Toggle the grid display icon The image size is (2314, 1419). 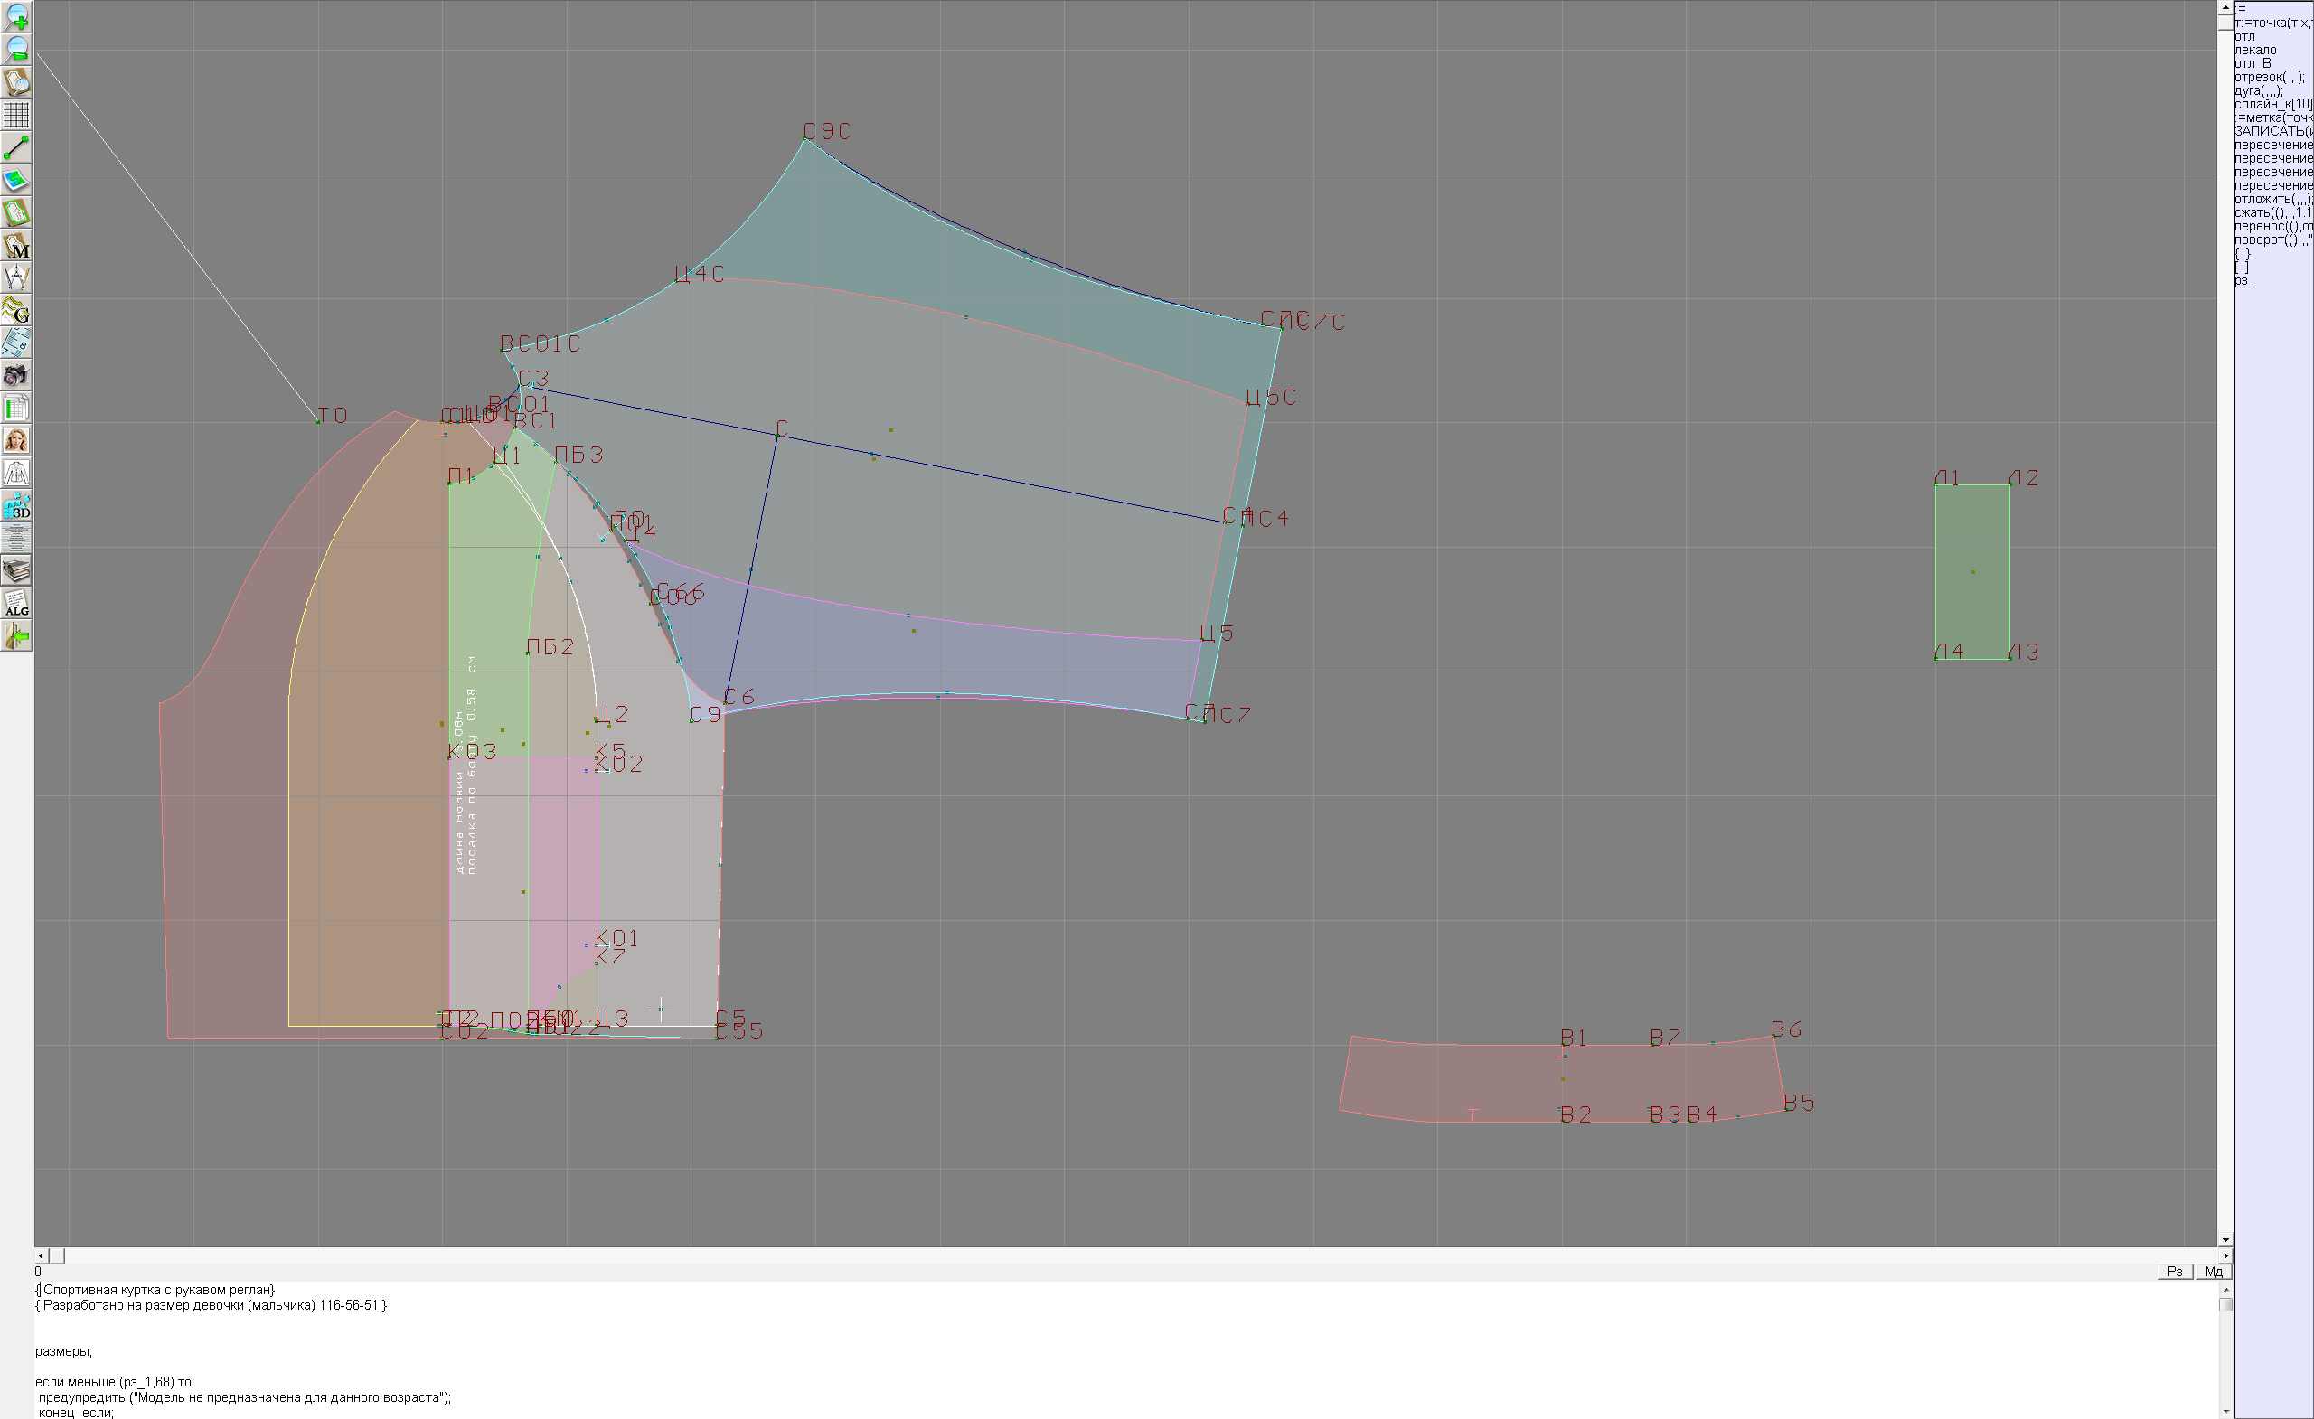[x=16, y=115]
